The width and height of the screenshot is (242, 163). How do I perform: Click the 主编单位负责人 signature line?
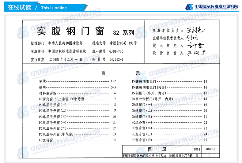click(179, 30)
